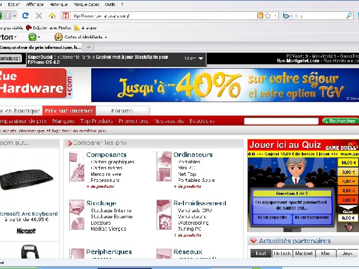Reload the page with the refresh icon
Screen dimensions: 359x269
click(25, 15)
